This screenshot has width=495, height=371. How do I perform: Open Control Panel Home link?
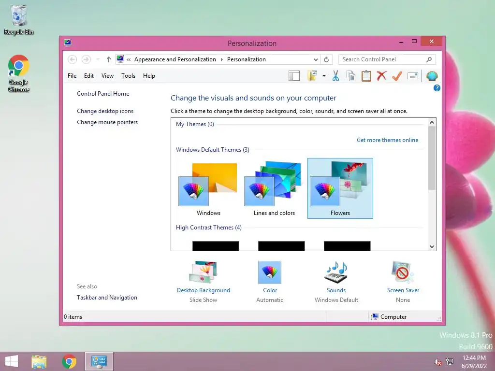point(103,94)
